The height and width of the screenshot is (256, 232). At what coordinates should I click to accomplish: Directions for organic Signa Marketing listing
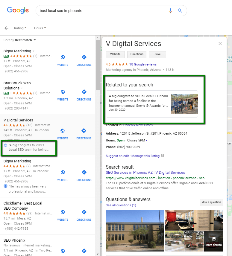84,176
